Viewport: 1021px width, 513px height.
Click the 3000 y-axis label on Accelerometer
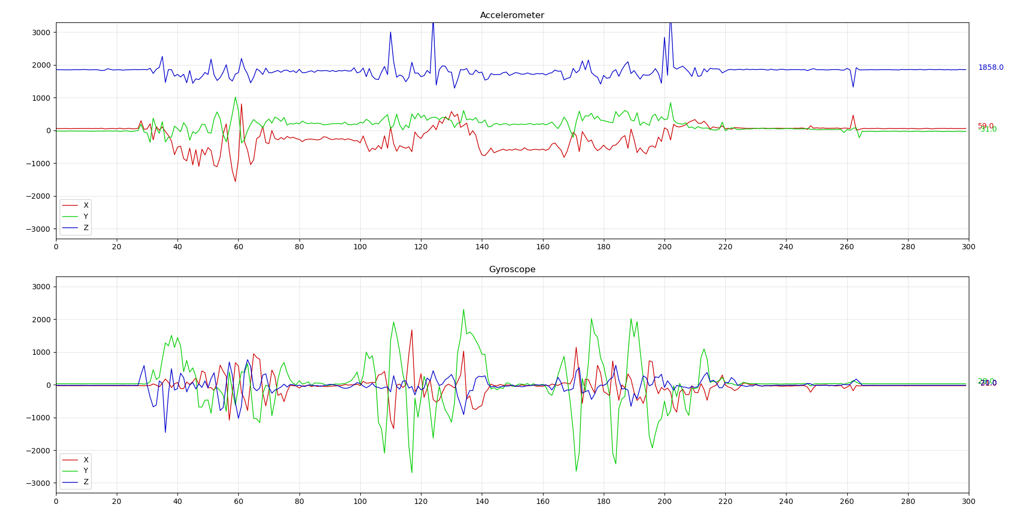(x=41, y=32)
